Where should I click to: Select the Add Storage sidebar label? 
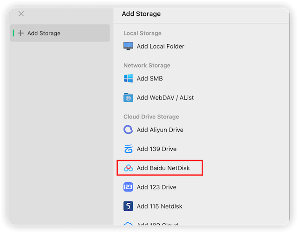[44, 33]
